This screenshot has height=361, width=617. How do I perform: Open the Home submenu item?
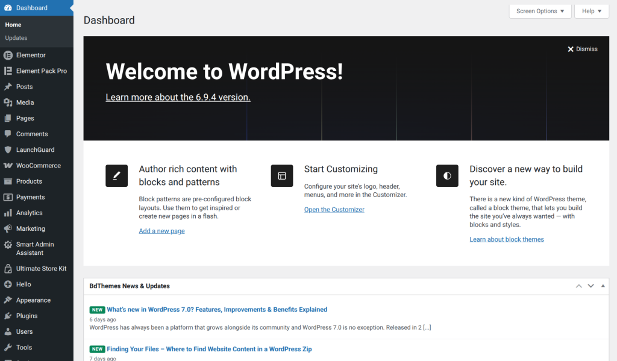(x=13, y=25)
